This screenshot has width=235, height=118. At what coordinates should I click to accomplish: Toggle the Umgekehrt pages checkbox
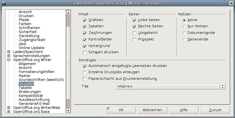[134, 33]
